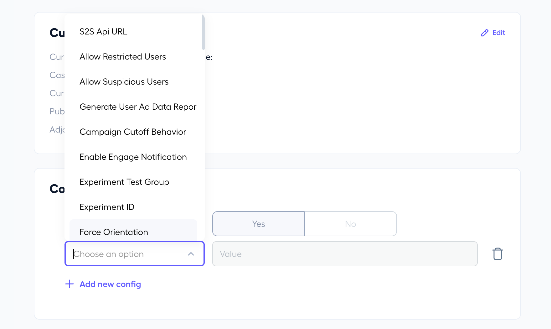Select Experiment ID from dropdown list
Image resolution: width=551 pixels, height=329 pixels.
tap(133, 207)
